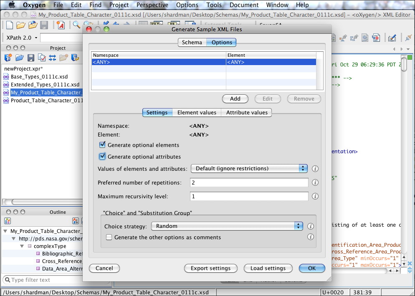Image resolution: width=415 pixels, height=296 pixels.
Task: Click the rightmost Project panel toolbar icon
Action: [x=75, y=58]
